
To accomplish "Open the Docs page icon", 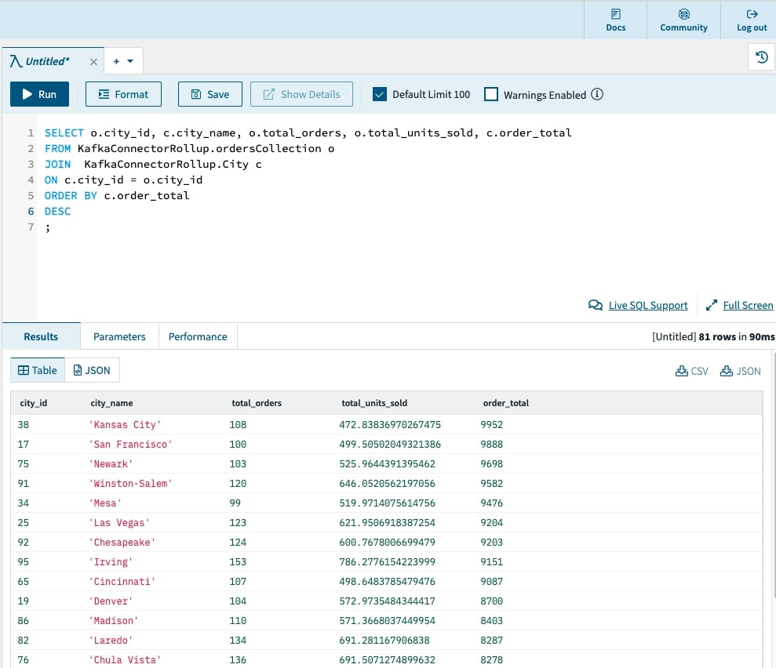I will click(x=616, y=14).
